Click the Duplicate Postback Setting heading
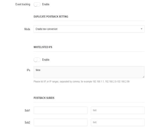This screenshot has width=163, height=129. click(51, 17)
